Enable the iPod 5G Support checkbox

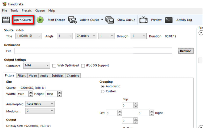83,66
